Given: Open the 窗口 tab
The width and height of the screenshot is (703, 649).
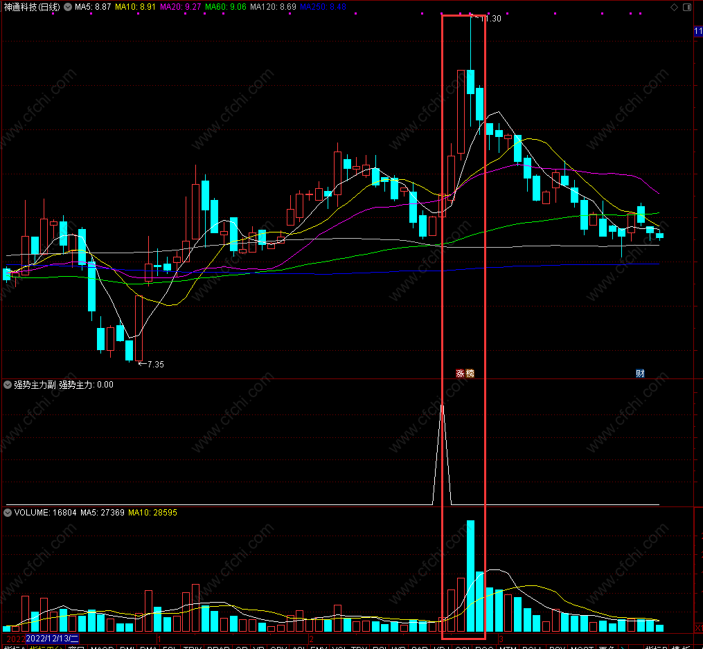Looking at the screenshot, I should click(x=76, y=647).
